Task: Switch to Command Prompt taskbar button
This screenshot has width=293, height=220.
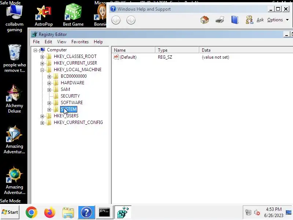Action: point(104,212)
